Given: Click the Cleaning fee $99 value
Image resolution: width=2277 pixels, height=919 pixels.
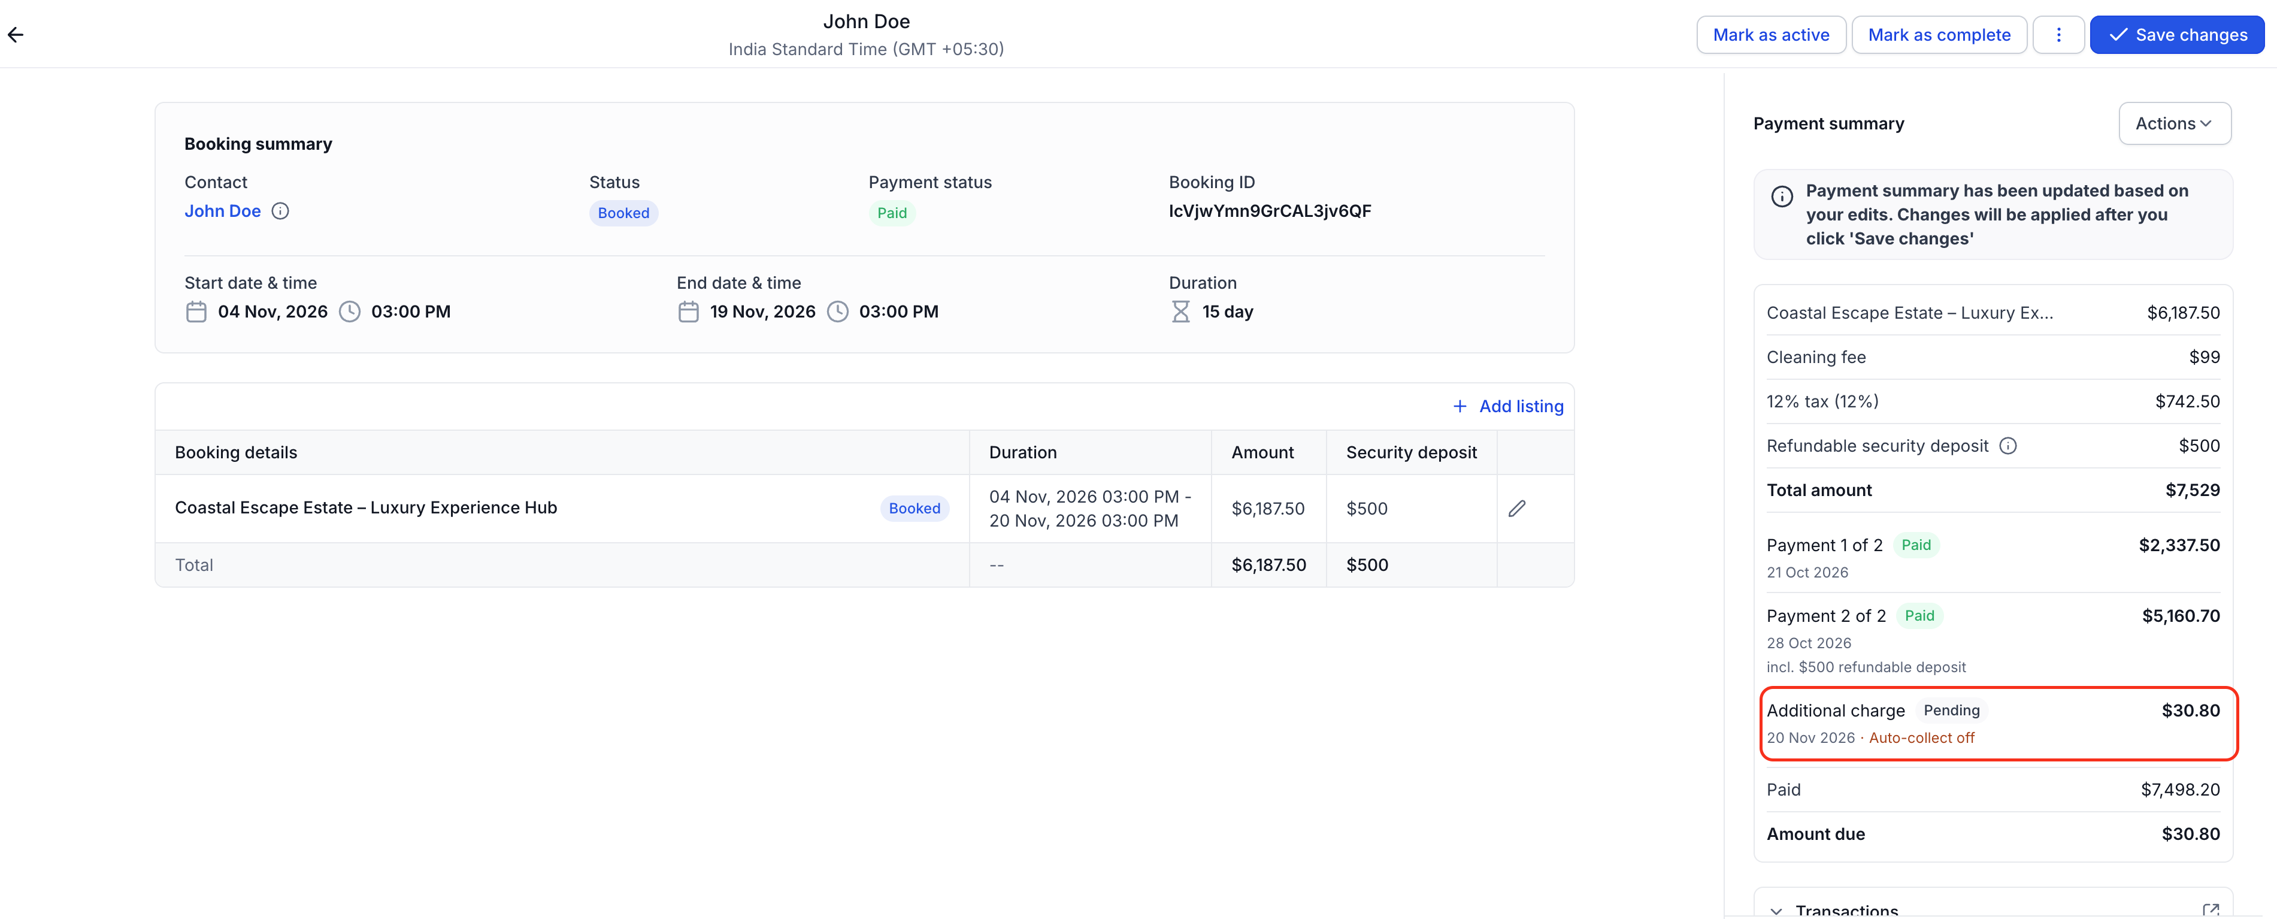Looking at the screenshot, I should pos(2205,357).
